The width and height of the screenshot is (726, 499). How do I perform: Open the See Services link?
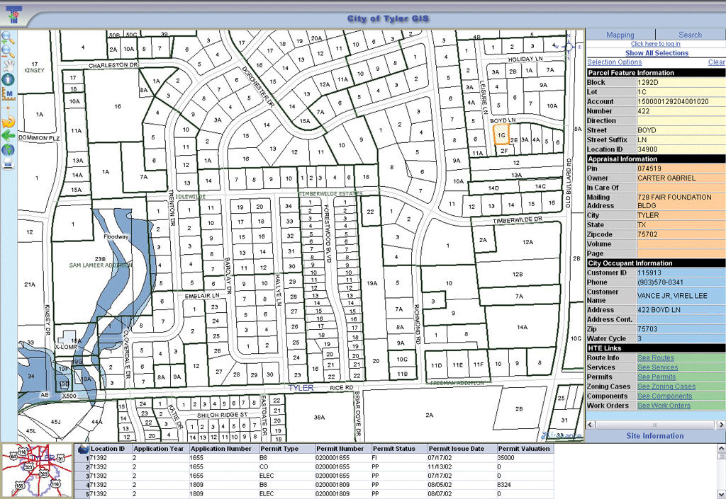[x=657, y=367]
